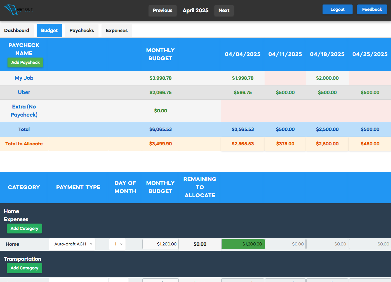Click Uber's $500.00 under 04/18/2025
391x282 pixels.
(327, 93)
